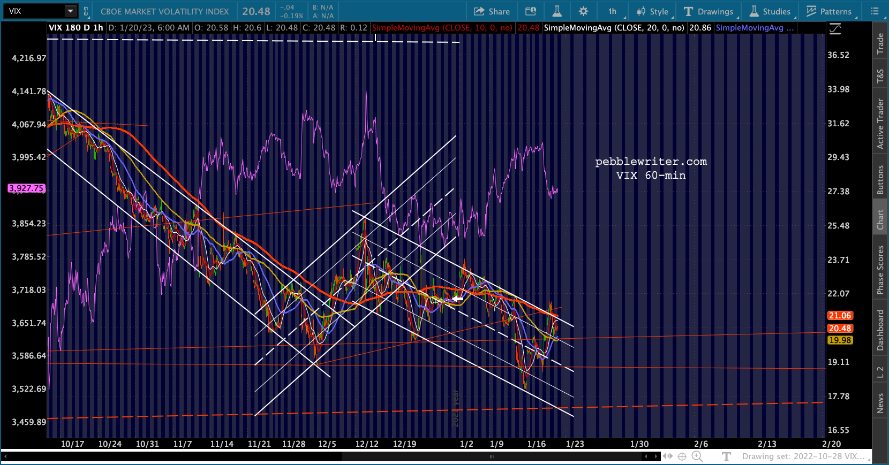The height and width of the screenshot is (465, 889).
Task: Click the Share button
Action: click(x=492, y=11)
